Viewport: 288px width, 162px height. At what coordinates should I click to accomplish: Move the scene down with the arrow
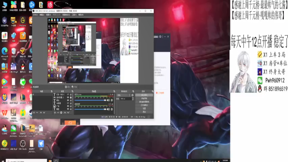point(44,113)
